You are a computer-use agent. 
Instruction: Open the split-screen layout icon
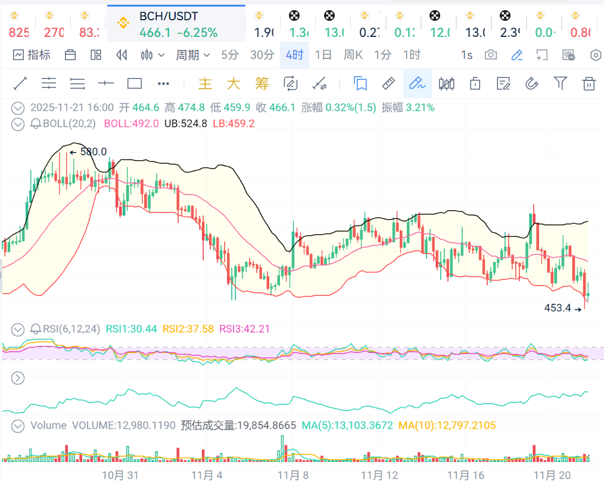click(x=96, y=55)
